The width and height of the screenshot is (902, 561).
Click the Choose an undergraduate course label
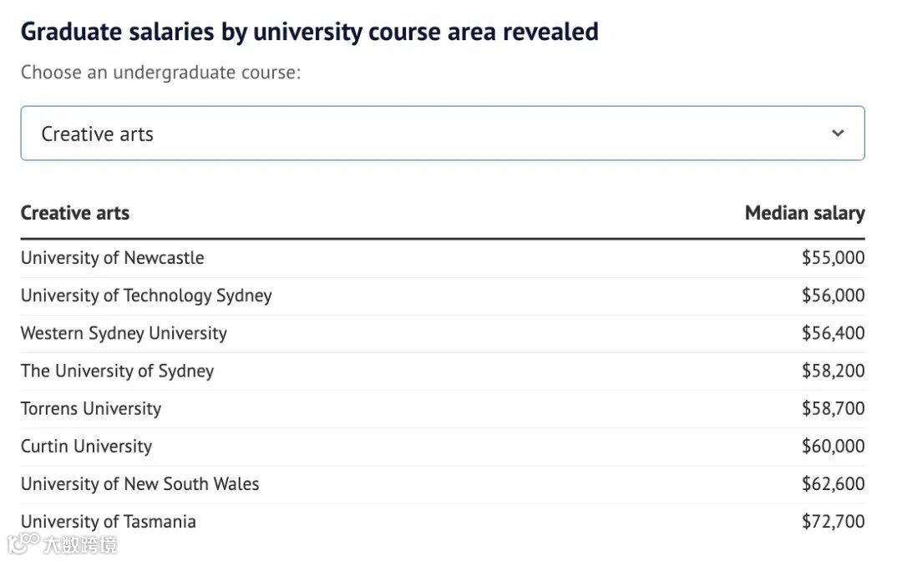pyautogui.click(x=160, y=73)
